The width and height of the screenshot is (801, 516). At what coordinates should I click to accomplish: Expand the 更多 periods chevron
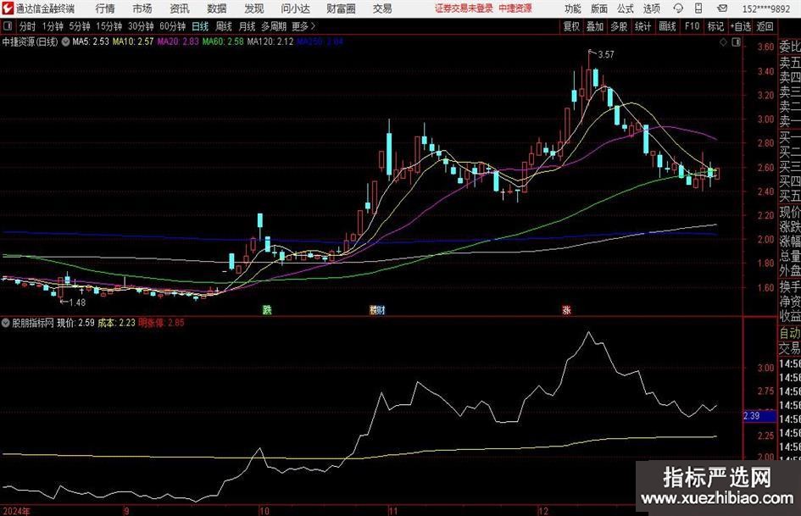(x=313, y=26)
